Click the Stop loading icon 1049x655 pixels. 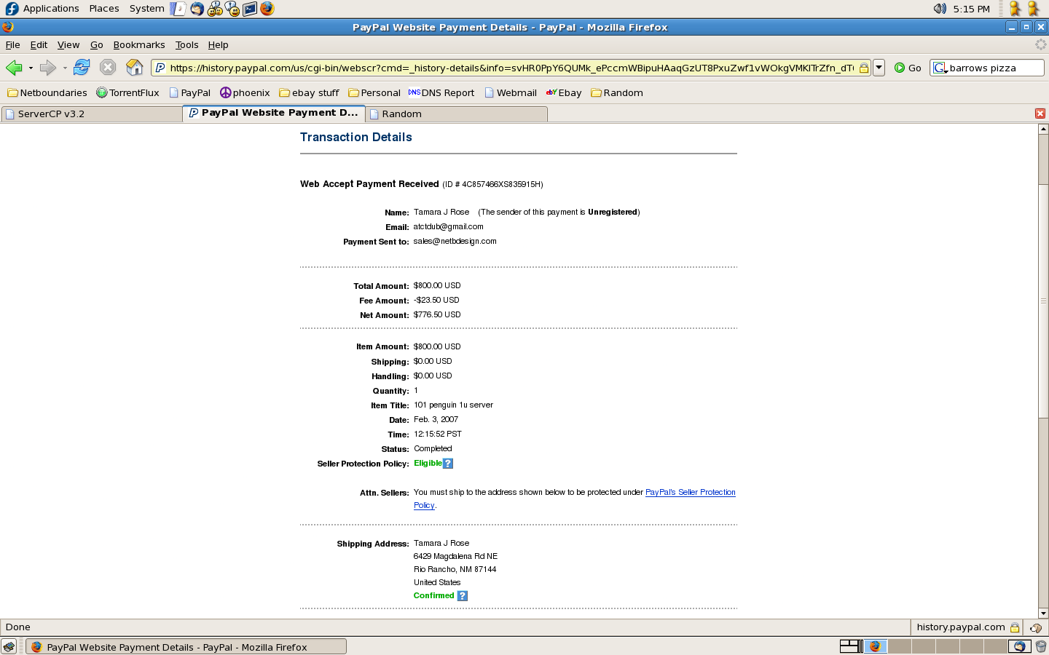(108, 68)
